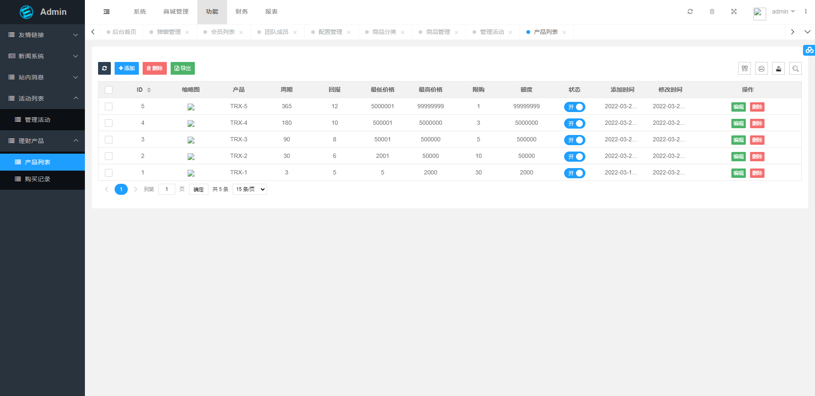Click the 添加 button to add a product
The height and width of the screenshot is (396, 815).
[126, 68]
